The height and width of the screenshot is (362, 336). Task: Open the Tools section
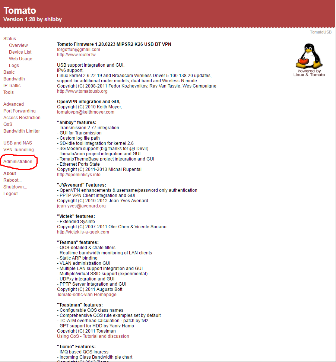pos(8,92)
